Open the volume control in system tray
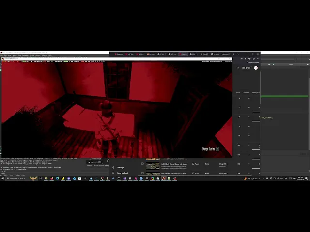 pyautogui.click(x=282, y=178)
